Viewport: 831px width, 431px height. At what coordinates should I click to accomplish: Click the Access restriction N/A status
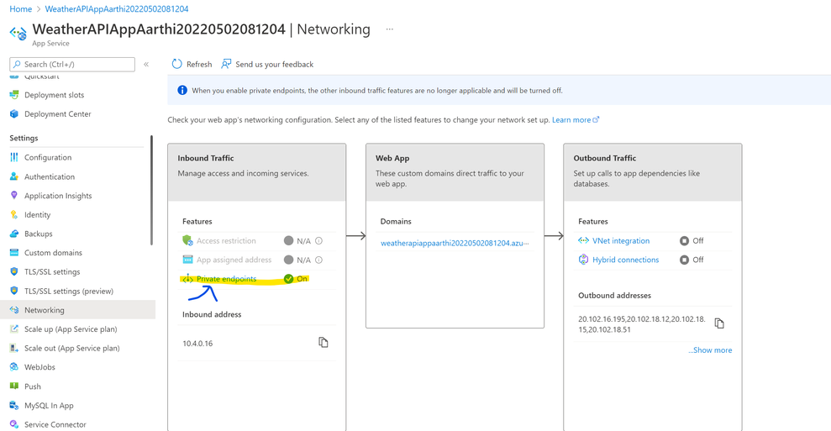click(x=297, y=240)
